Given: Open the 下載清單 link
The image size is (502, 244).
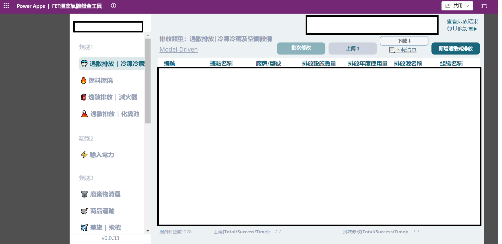Looking at the screenshot, I should pos(406,50).
